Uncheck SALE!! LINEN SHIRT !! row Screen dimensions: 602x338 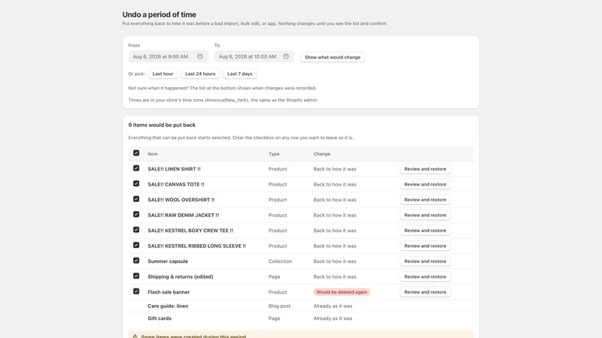136,168
